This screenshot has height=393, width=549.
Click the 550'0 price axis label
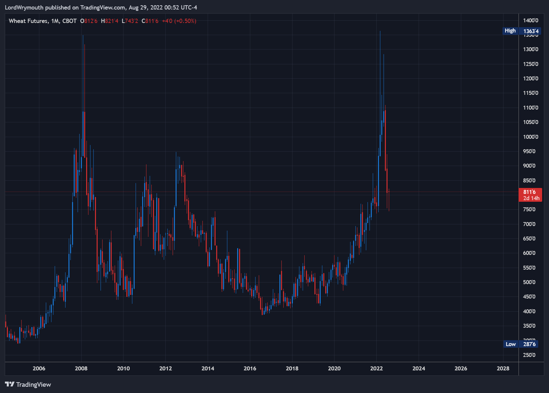click(529, 268)
